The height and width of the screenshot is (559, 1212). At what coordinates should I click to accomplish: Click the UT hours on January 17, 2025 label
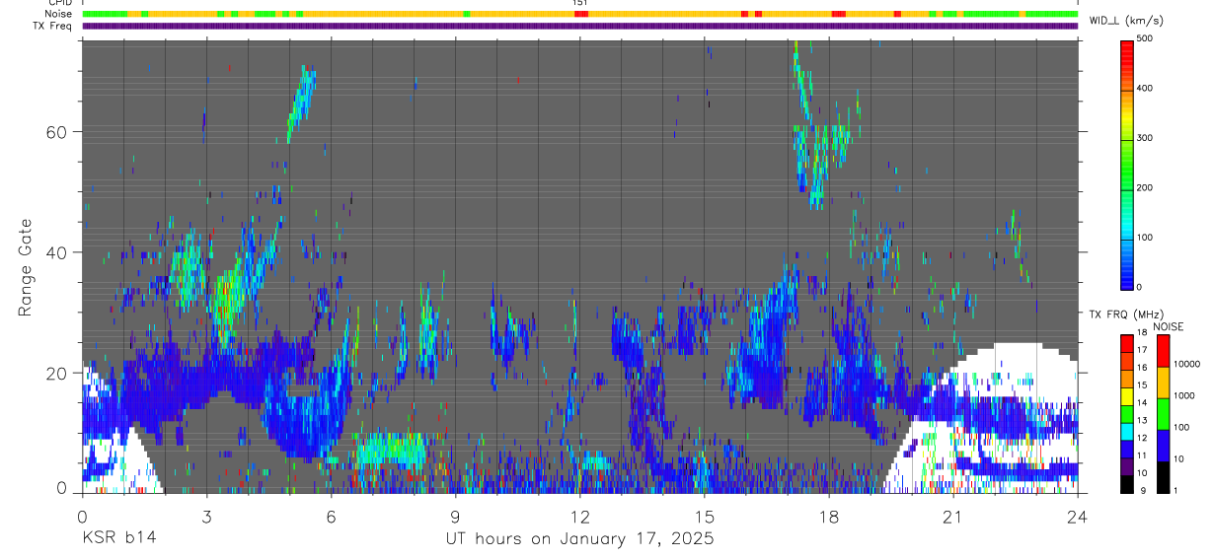(579, 540)
